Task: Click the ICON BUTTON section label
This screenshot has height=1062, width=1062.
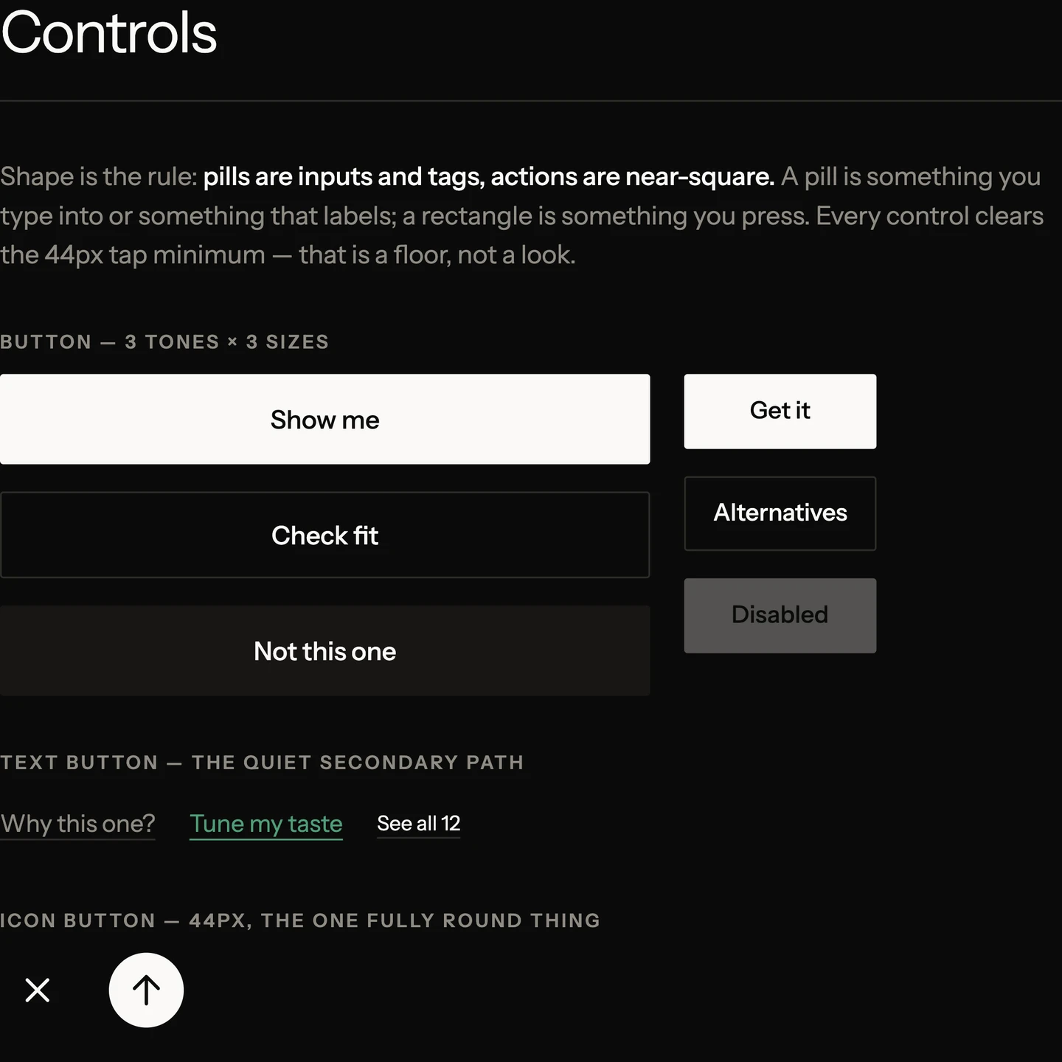Action: point(300,920)
